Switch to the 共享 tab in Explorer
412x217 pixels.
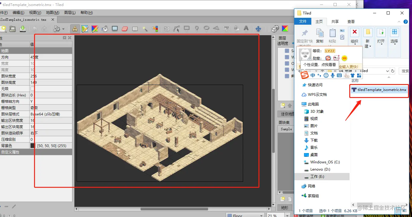335,21
